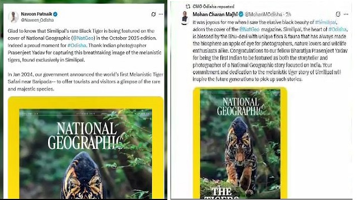This screenshot has height=200, width=357.
Task: Click Naveen Patnaik's verified badge
Action: tap(55, 14)
